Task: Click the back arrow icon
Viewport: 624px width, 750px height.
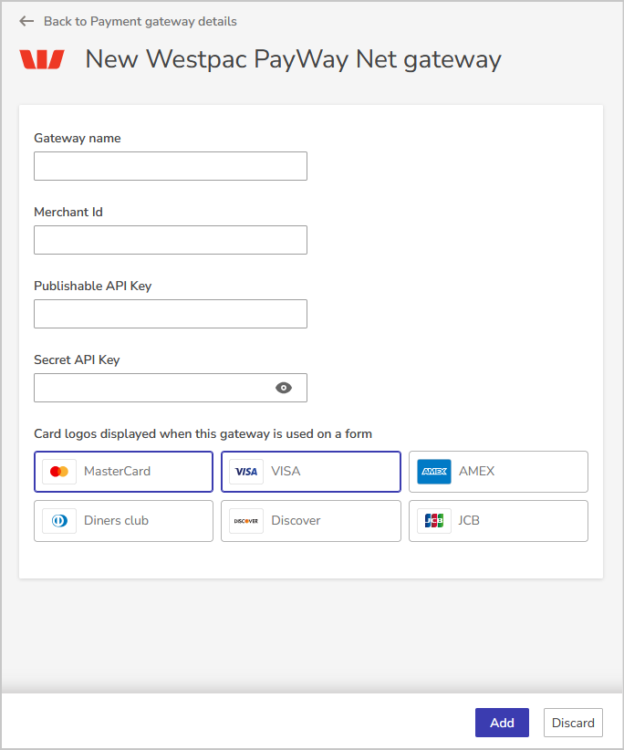Action: [26, 21]
